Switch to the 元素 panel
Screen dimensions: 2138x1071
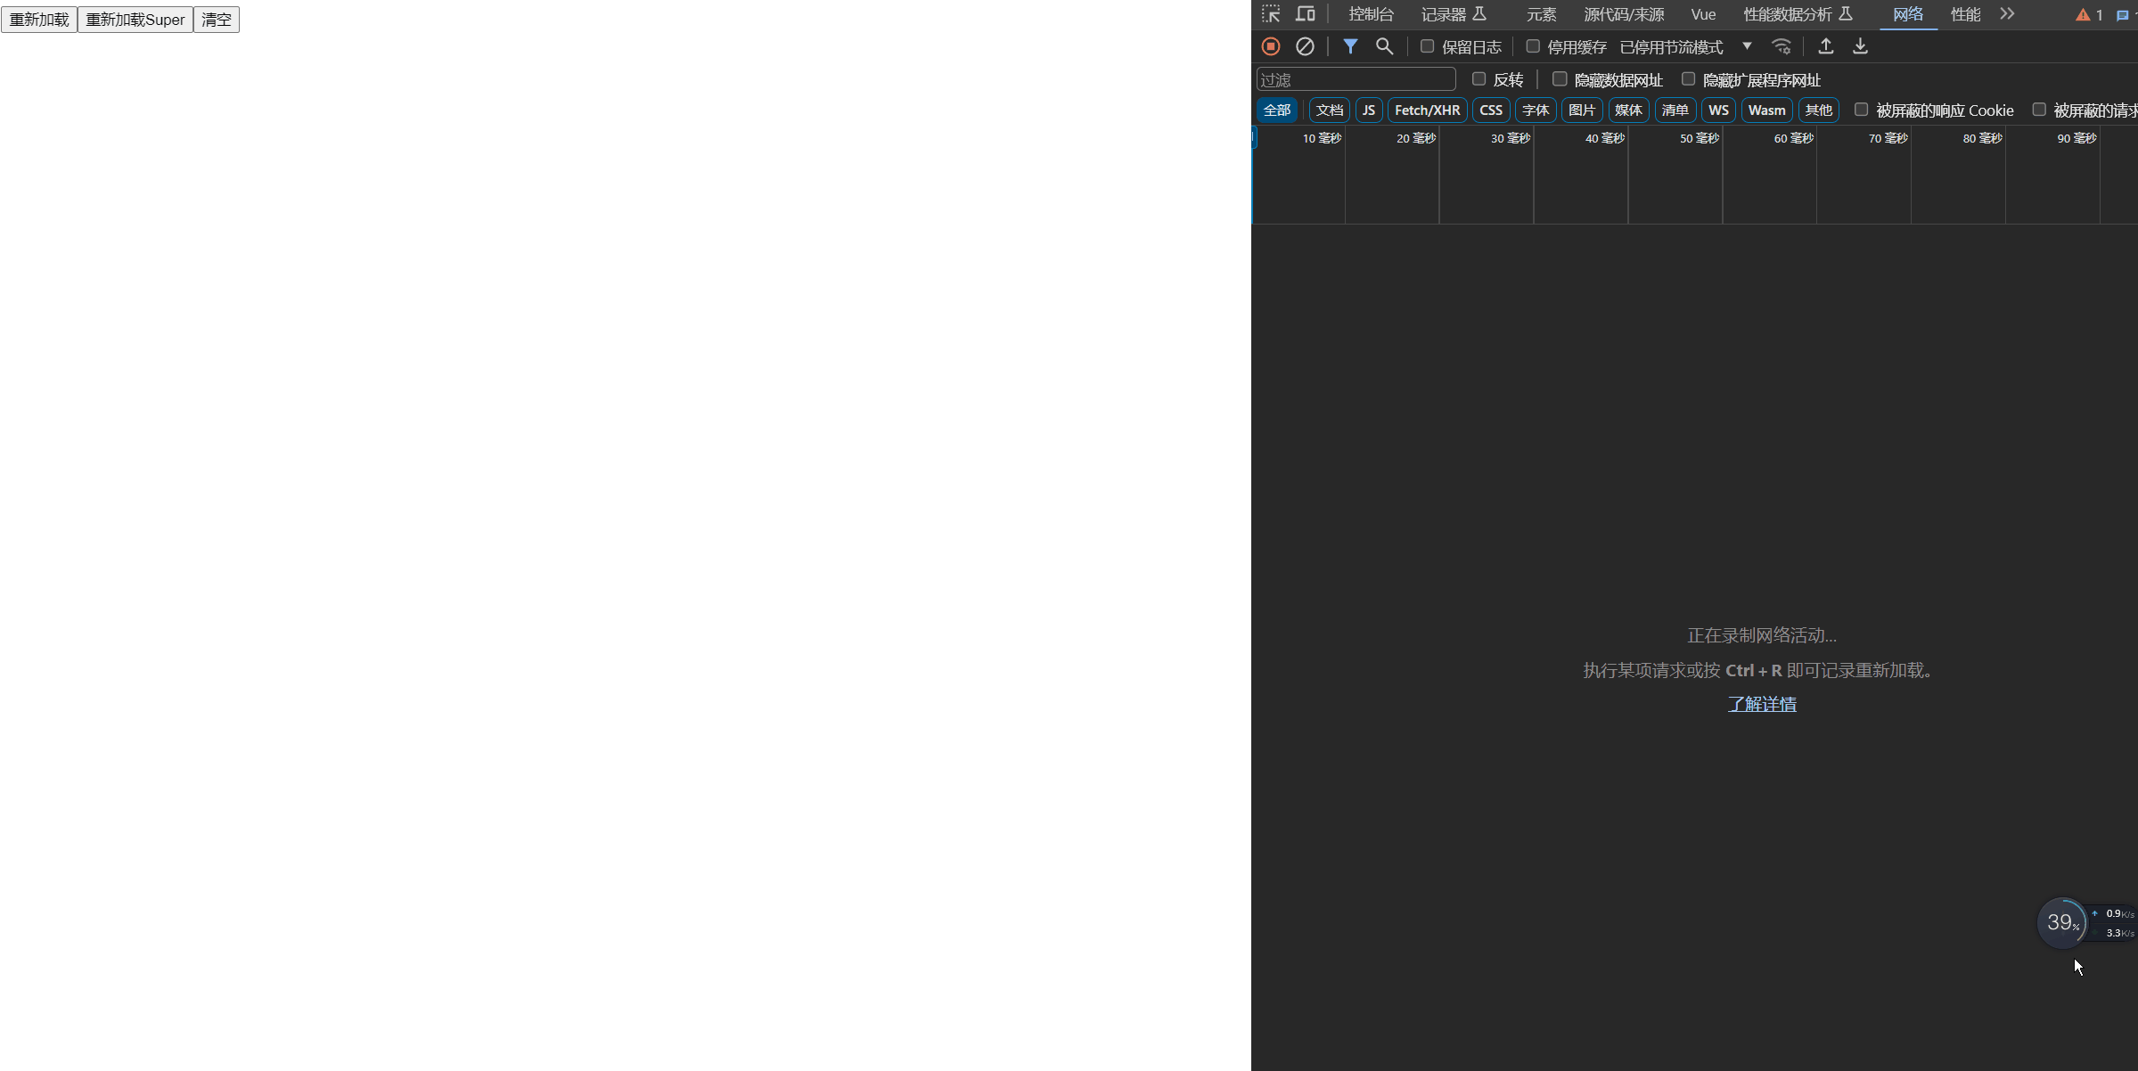1541,14
